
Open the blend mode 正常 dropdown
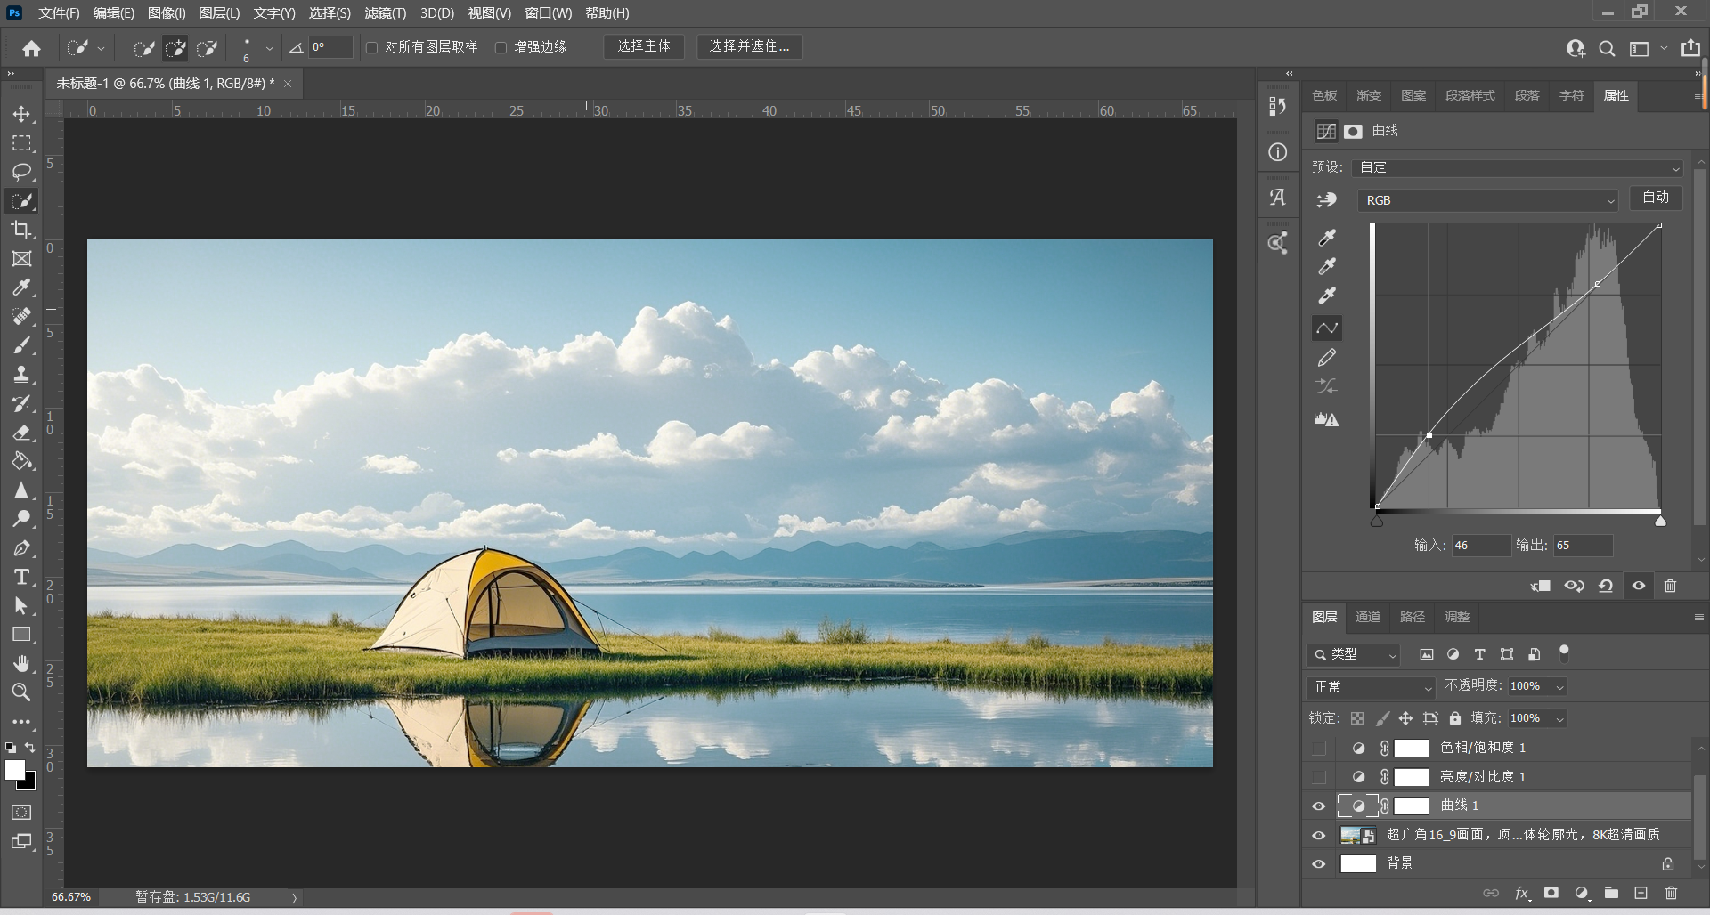[1371, 687]
